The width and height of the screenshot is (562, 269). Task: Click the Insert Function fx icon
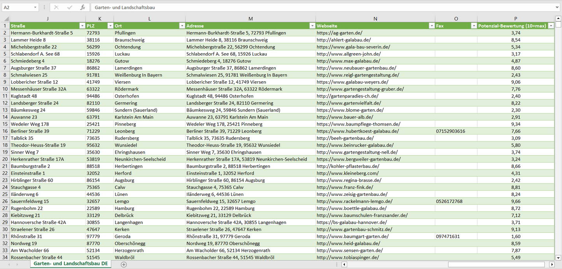(82, 7)
